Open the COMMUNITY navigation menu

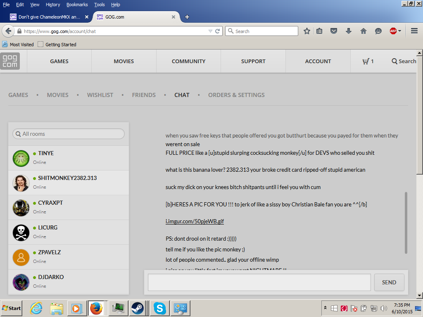click(188, 61)
